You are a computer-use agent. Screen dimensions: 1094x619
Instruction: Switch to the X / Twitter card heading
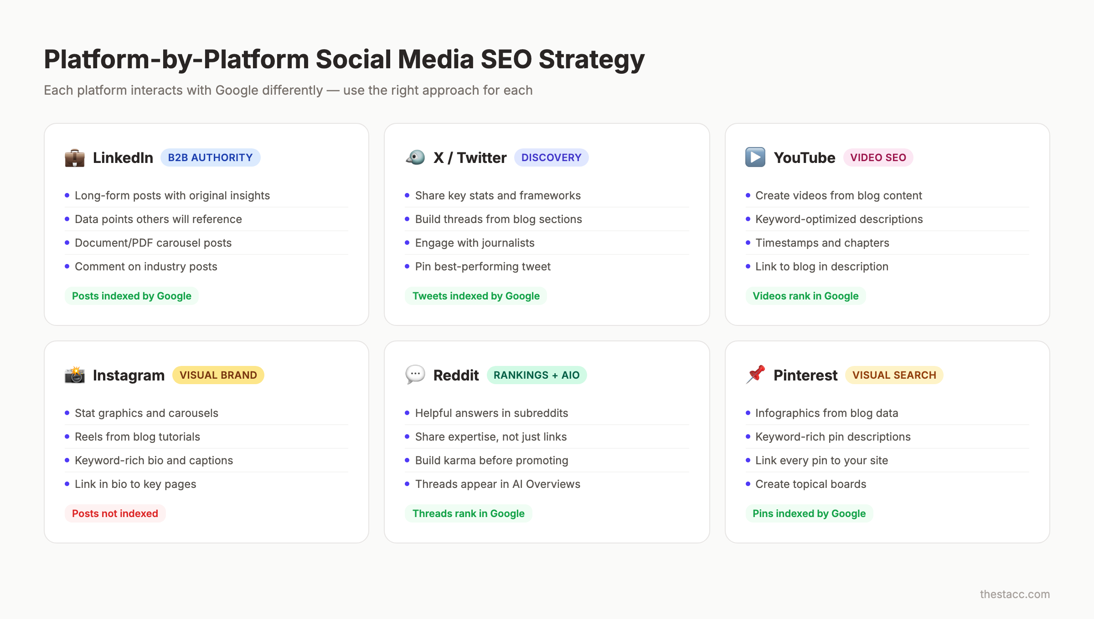(470, 157)
